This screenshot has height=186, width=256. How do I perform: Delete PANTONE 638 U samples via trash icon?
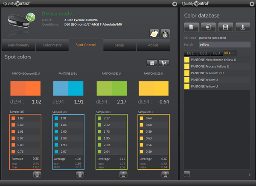pos(80,174)
